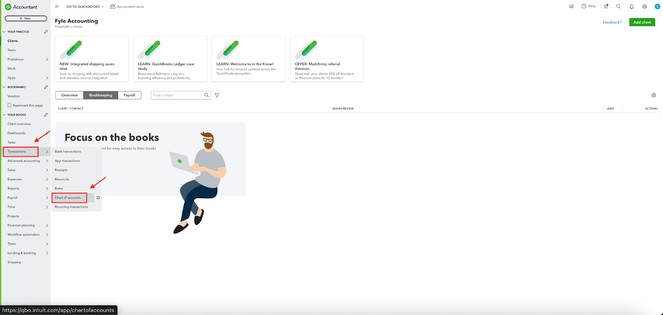Collapse the Your Books section
This screenshot has height=315, width=663.
[4, 115]
